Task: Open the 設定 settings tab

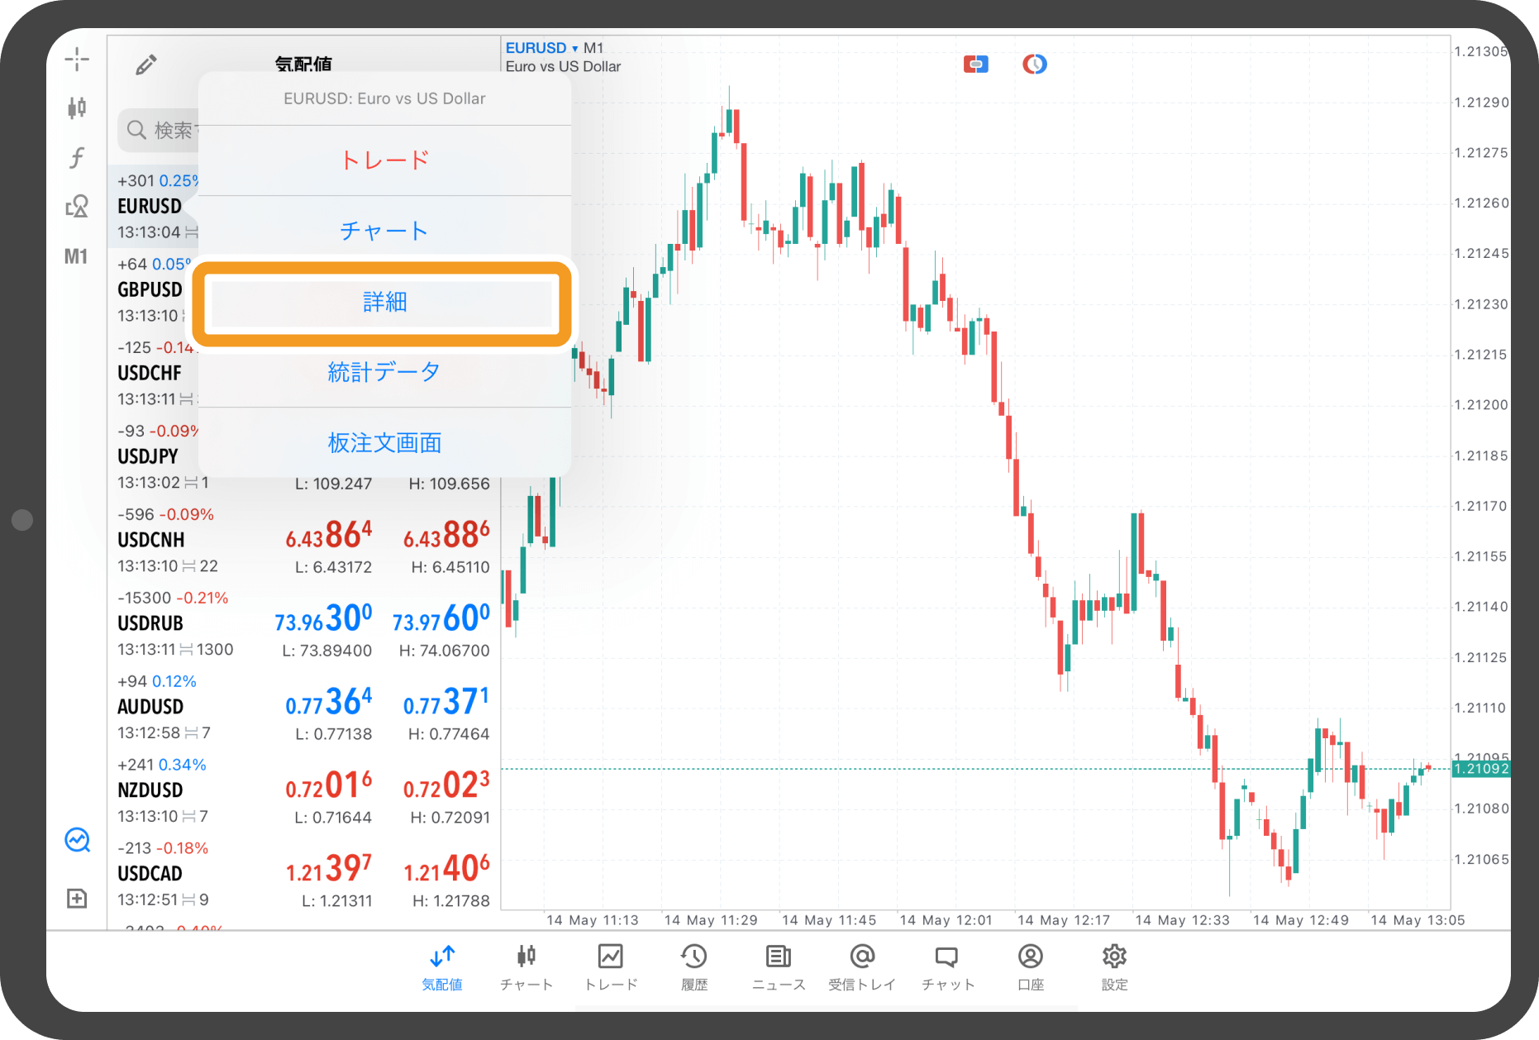Action: pyautogui.click(x=1114, y=967)
